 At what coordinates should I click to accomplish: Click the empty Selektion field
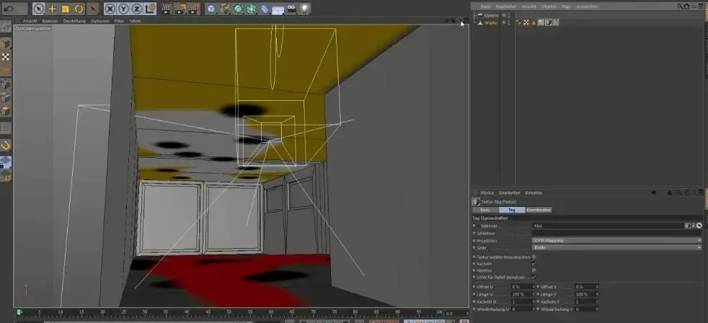pos(616,233)
